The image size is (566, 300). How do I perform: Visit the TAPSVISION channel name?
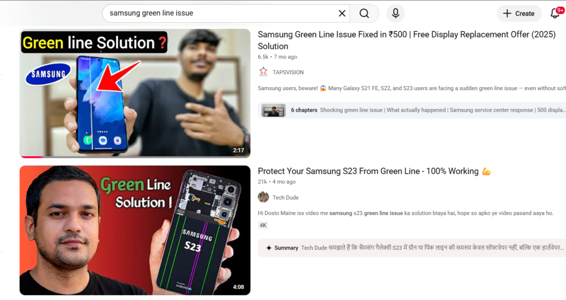[288, 72]
